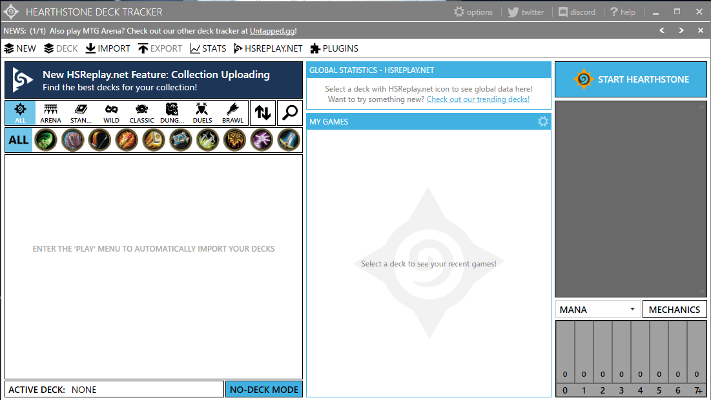This screenshot has height=400, width=711.
Task: Select ALL classes filter
Action: [x=19, y=140]
